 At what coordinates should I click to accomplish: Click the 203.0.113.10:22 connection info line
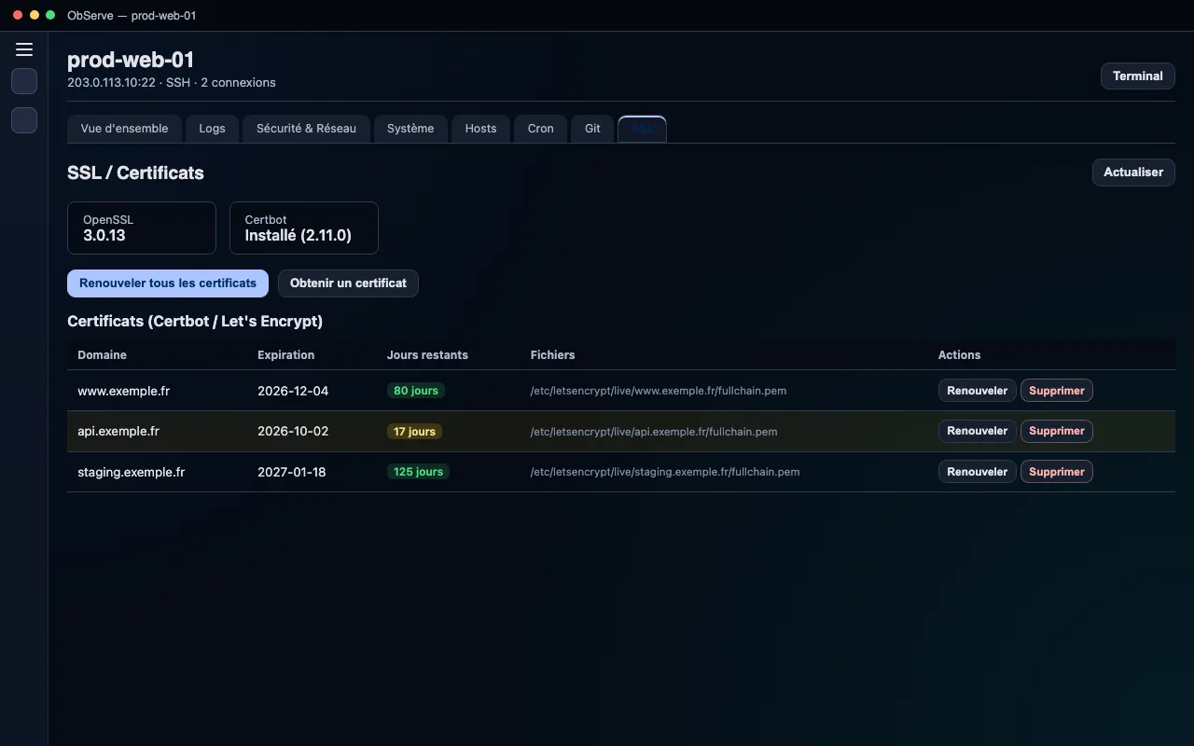pos(172,83)
